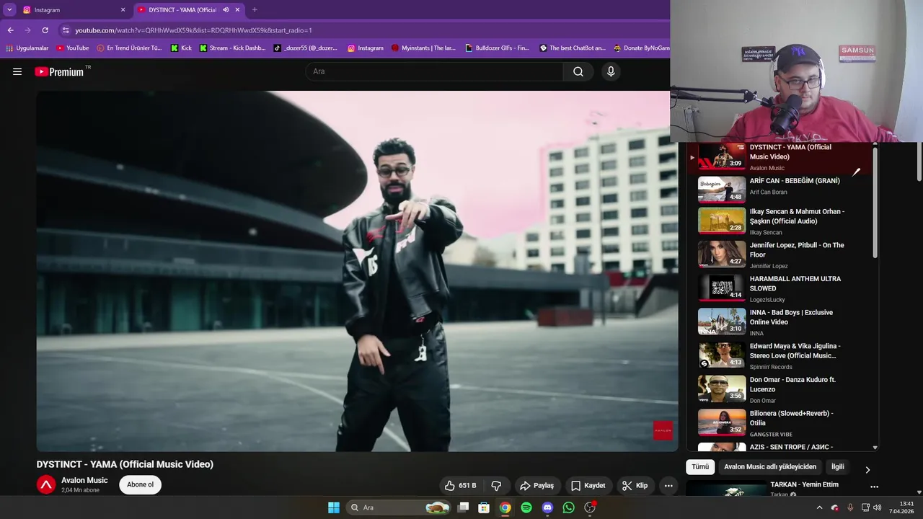923x519 pixels.
Task: Mute the DYSTINCT tab audio icon
Action: pos(226,10)
